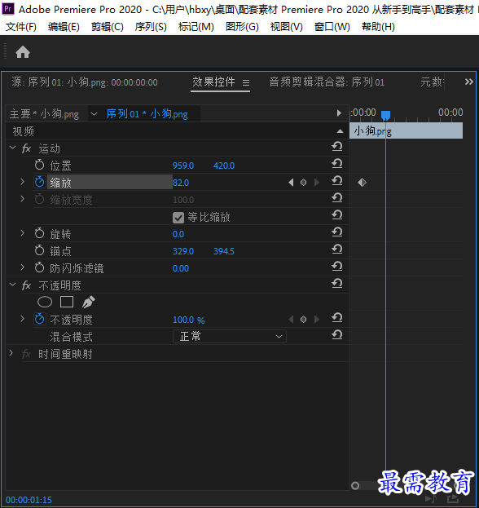Go to next 不透明度 keyframe
479x508 pixels.
pyautogui.click(x=317, y=320)
